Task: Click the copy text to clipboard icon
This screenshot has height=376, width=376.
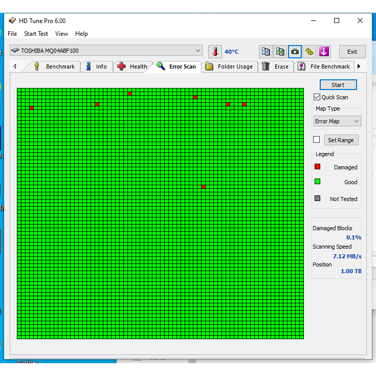Action: point(266,51)
